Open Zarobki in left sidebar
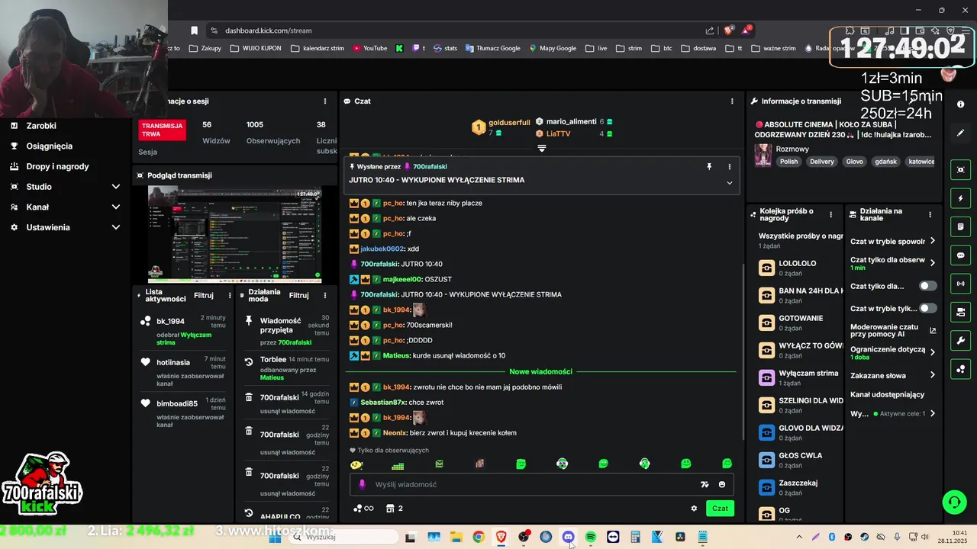977x549 pixels. 41,126
